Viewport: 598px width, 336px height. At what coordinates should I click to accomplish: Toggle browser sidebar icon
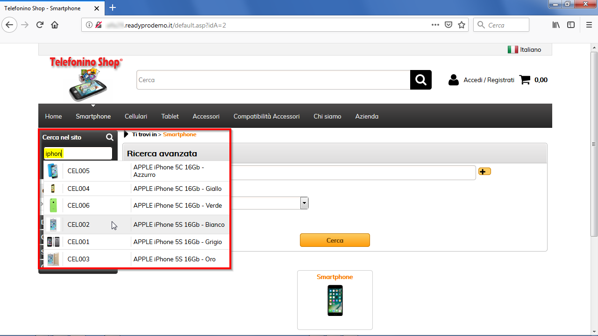click(x=571, y=25)
